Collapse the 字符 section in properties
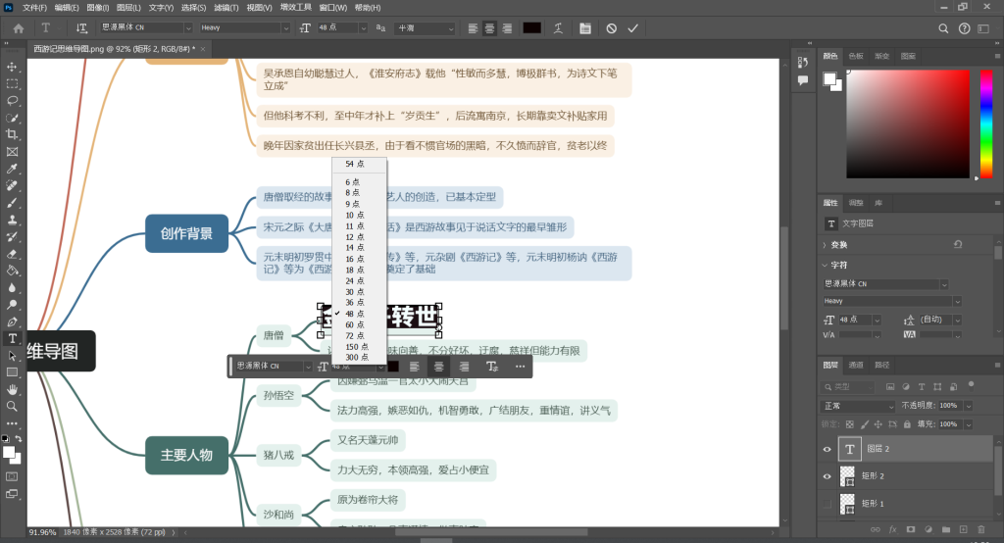 click(824, 265)
